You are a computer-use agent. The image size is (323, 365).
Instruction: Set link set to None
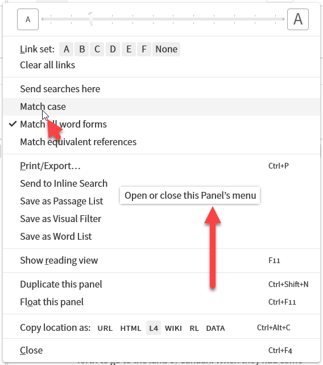(166, 49)
